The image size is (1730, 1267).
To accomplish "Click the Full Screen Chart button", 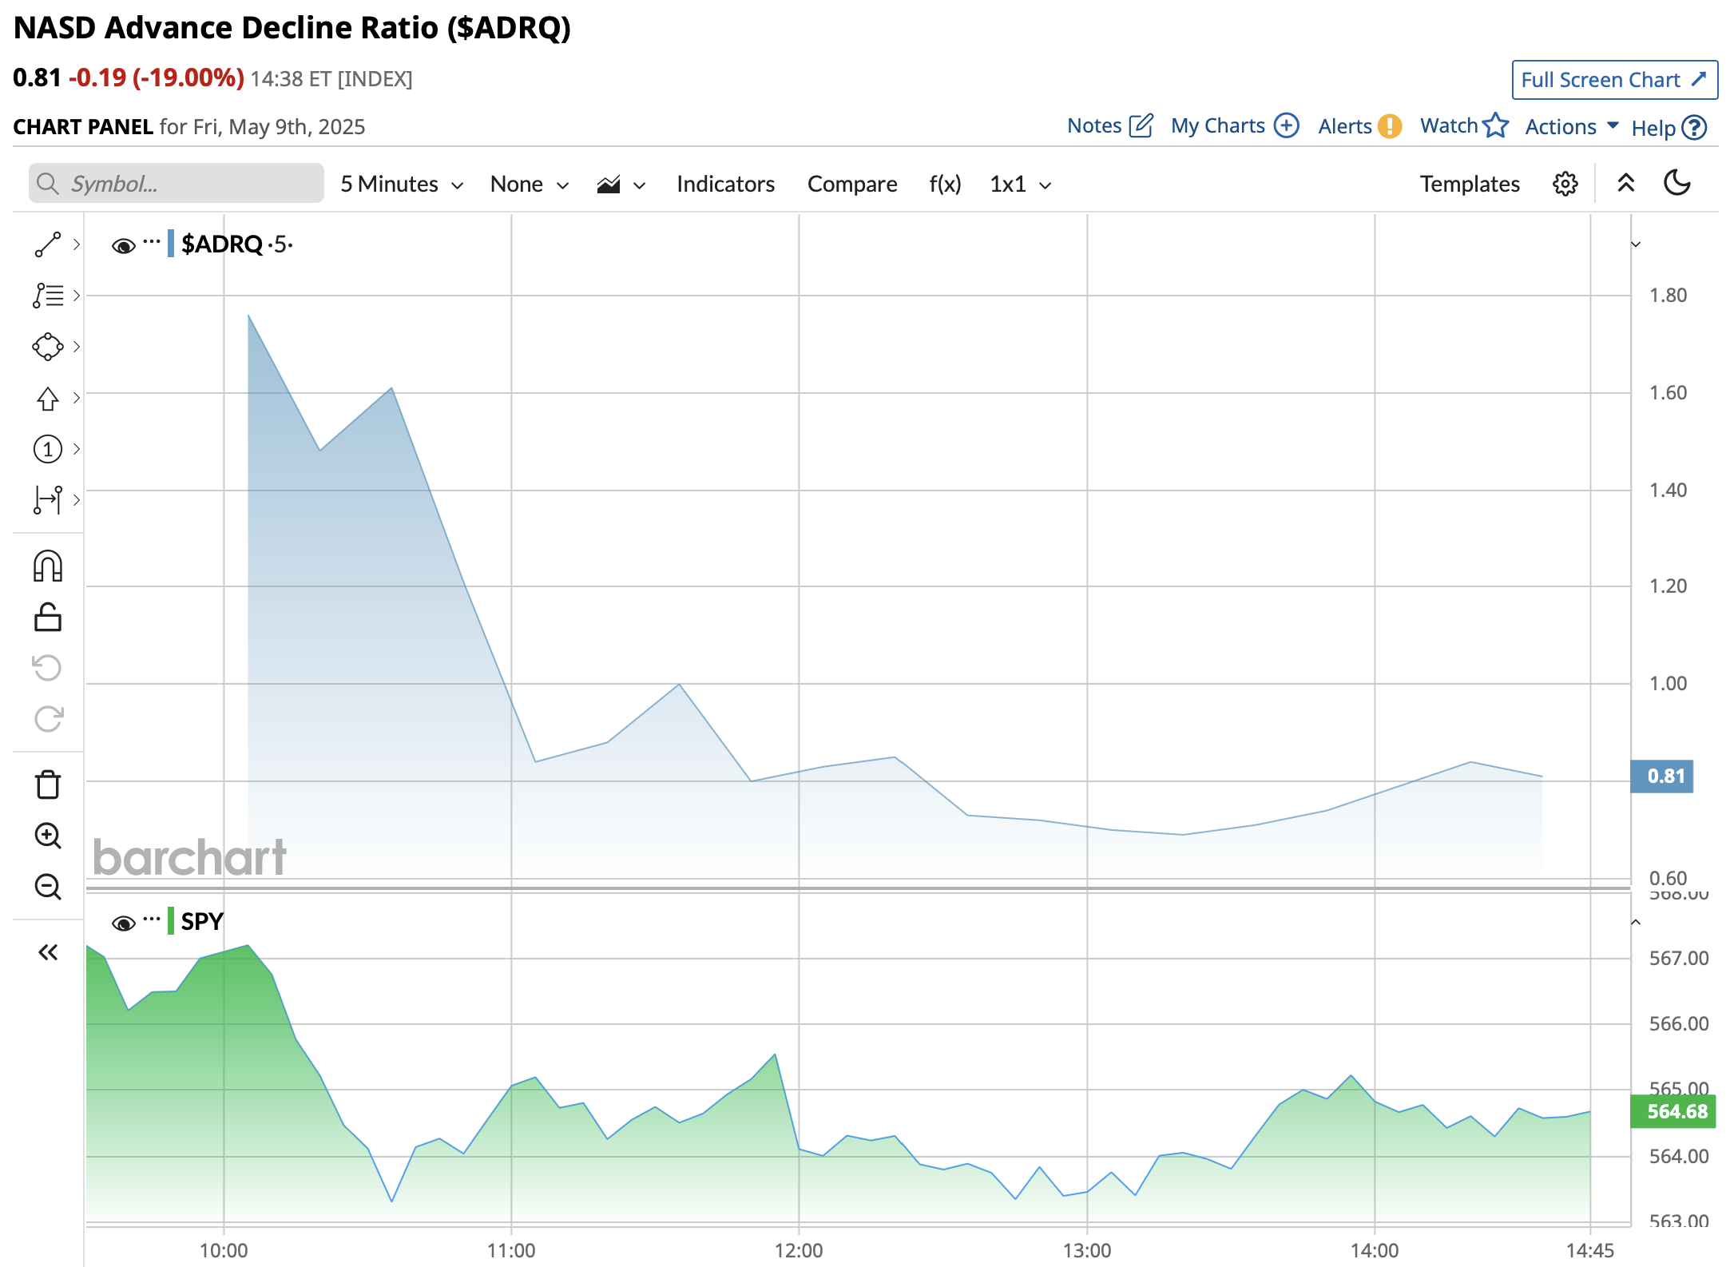I will point(1613,80).
